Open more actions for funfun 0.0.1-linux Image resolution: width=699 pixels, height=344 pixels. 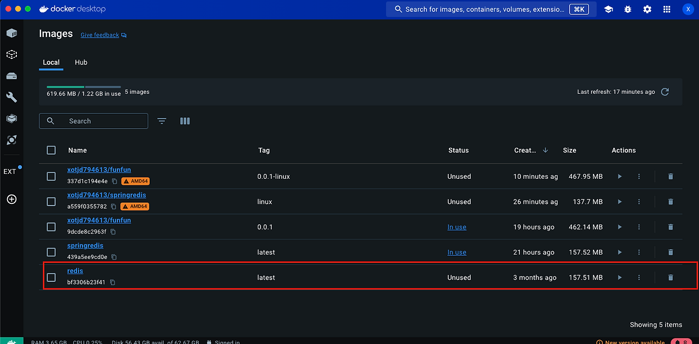pos(639,177)
